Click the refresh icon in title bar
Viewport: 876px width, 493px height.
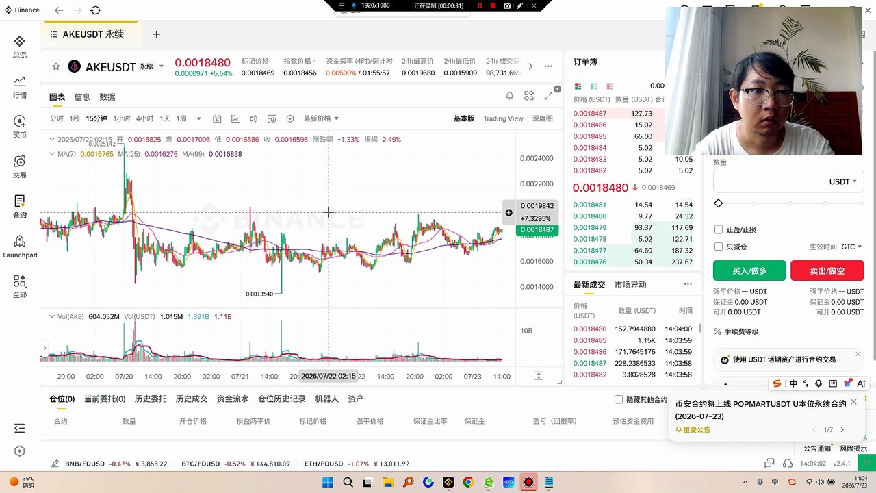(95, 10)
